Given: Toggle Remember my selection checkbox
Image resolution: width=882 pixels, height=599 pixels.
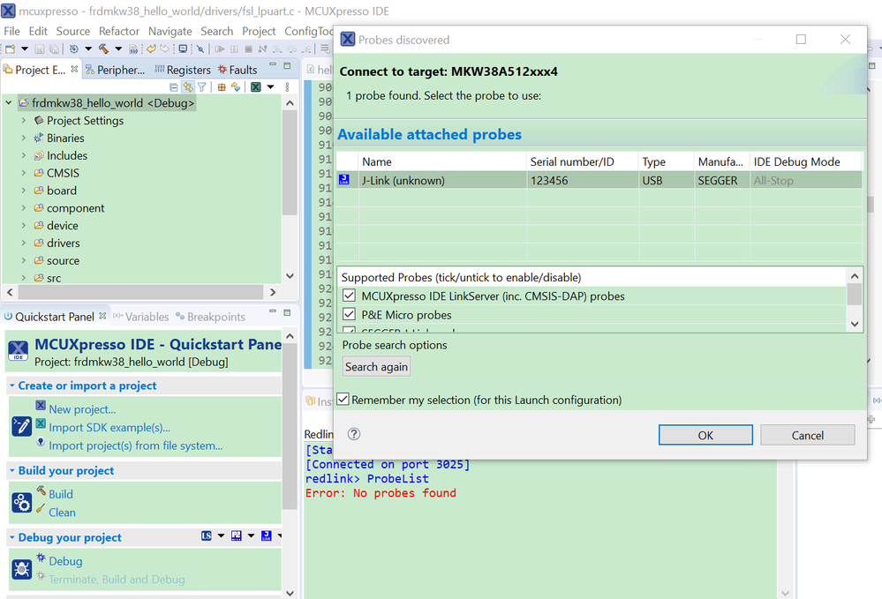Looking at the screenshot, I should 343,399.
